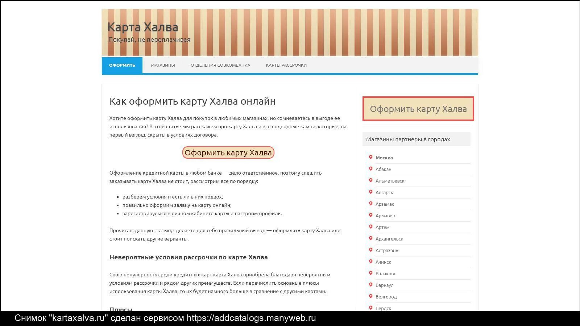Choose the Белгород city link

tap(386, 297)
